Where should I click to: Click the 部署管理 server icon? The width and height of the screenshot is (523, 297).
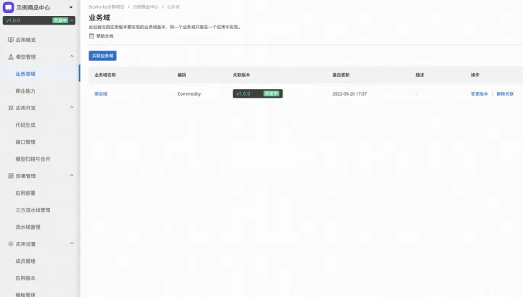pos(11,176)
